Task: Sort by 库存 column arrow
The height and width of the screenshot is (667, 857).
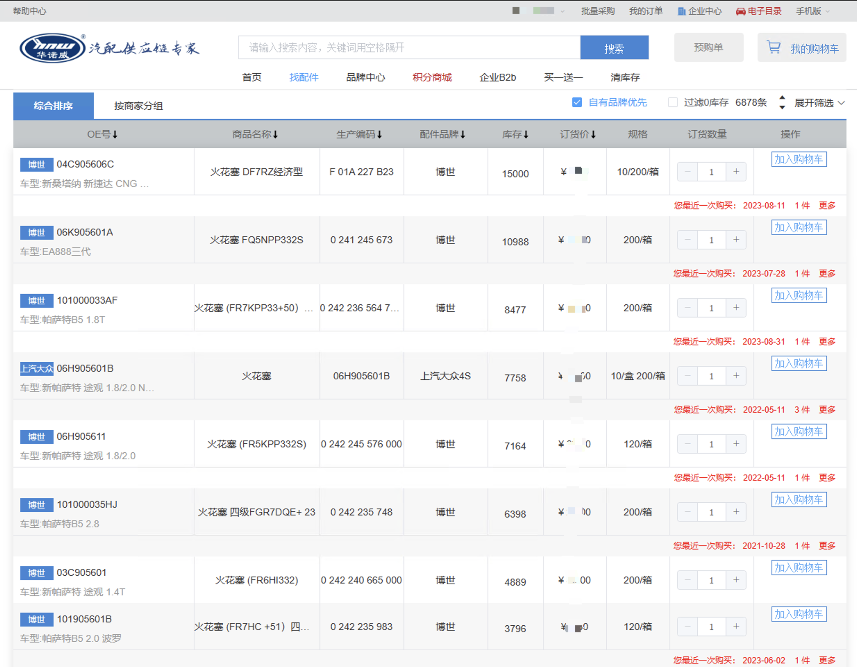Action: point(526,135)
